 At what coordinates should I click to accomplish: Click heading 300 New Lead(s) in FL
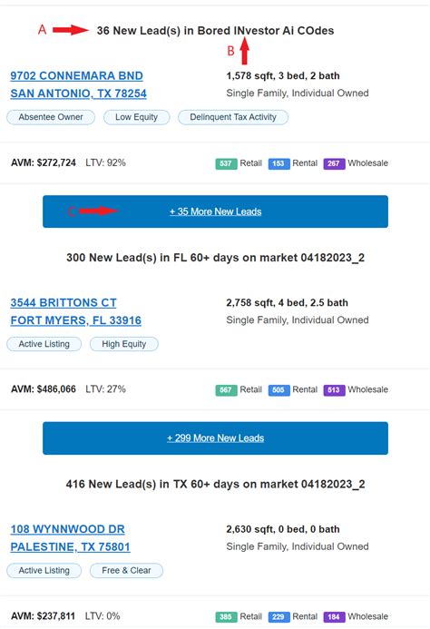(215, 258)
